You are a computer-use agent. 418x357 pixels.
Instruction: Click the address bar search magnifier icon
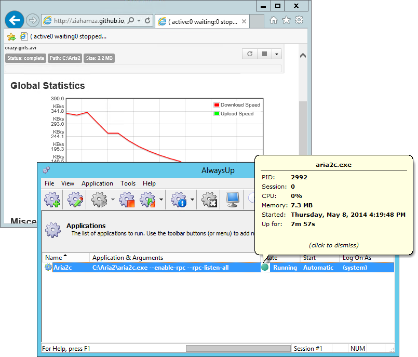point(131,21)
